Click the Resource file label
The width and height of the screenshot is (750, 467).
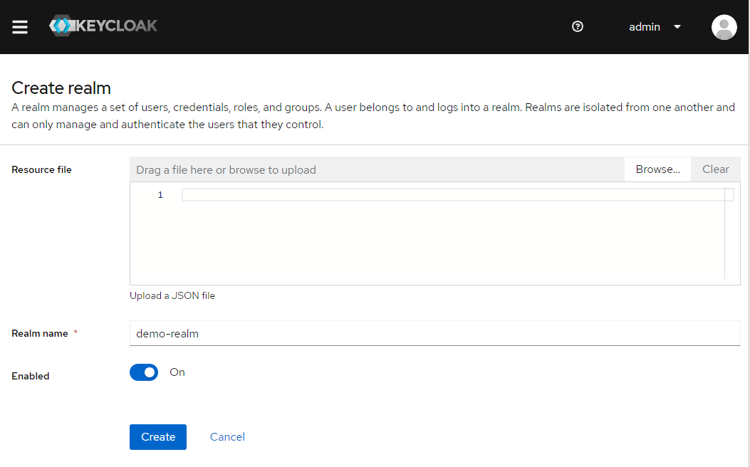[x=41, y=169]
